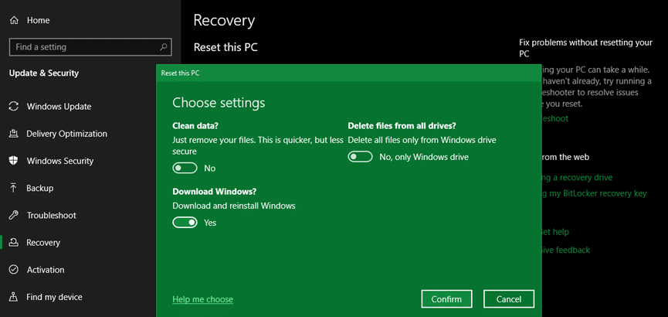Click the search magnifier icon
The height and width of the screenshot is (317, 668).
(164, 47)
